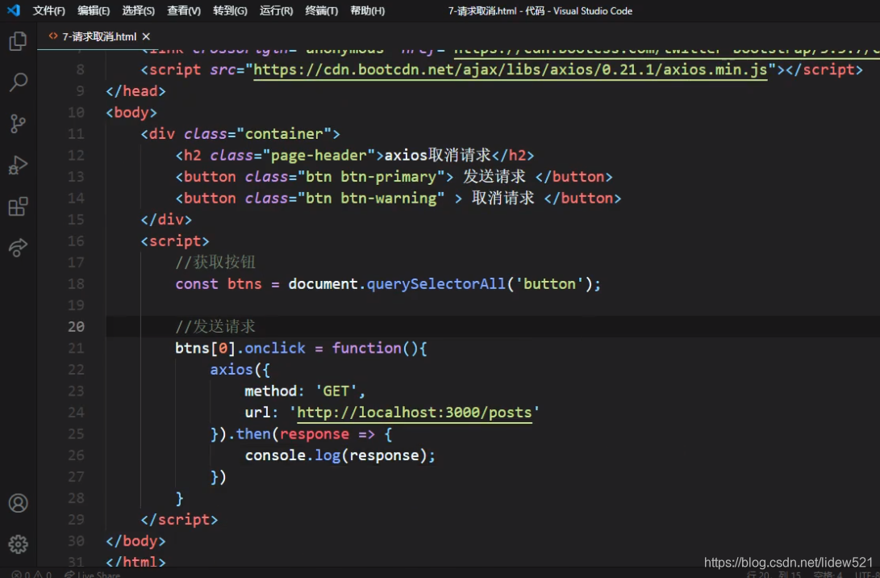Screen dimensions: 880x578
Task: Open the 编辑(E) menu
Action: click(94, 10)
